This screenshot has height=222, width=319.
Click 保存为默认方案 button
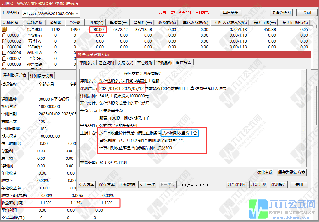click(291, 172)
